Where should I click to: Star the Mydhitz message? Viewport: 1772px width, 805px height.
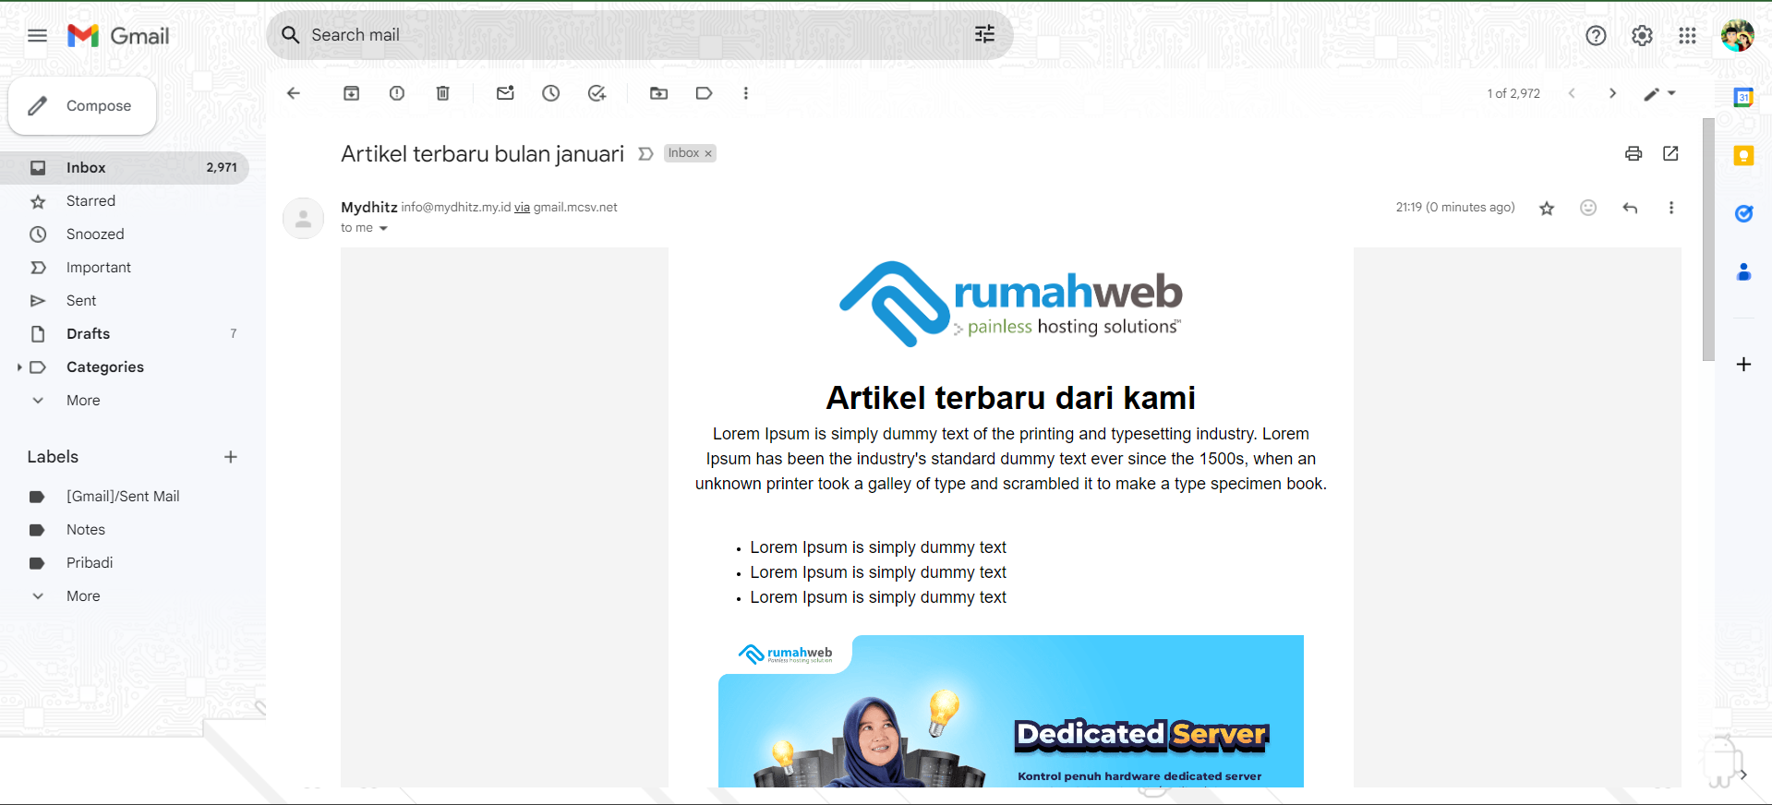[x=1547, y=208]
